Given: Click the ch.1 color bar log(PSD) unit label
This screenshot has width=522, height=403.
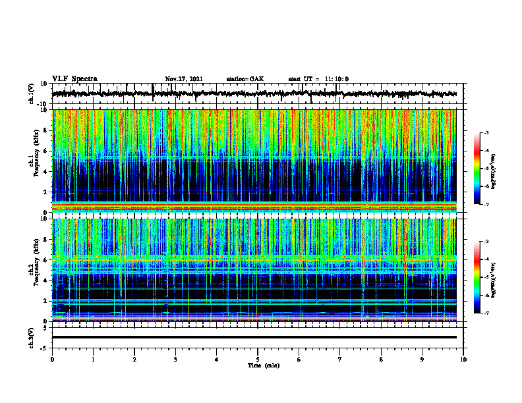Looking at the screenshot, I should (x=494, y=171).
